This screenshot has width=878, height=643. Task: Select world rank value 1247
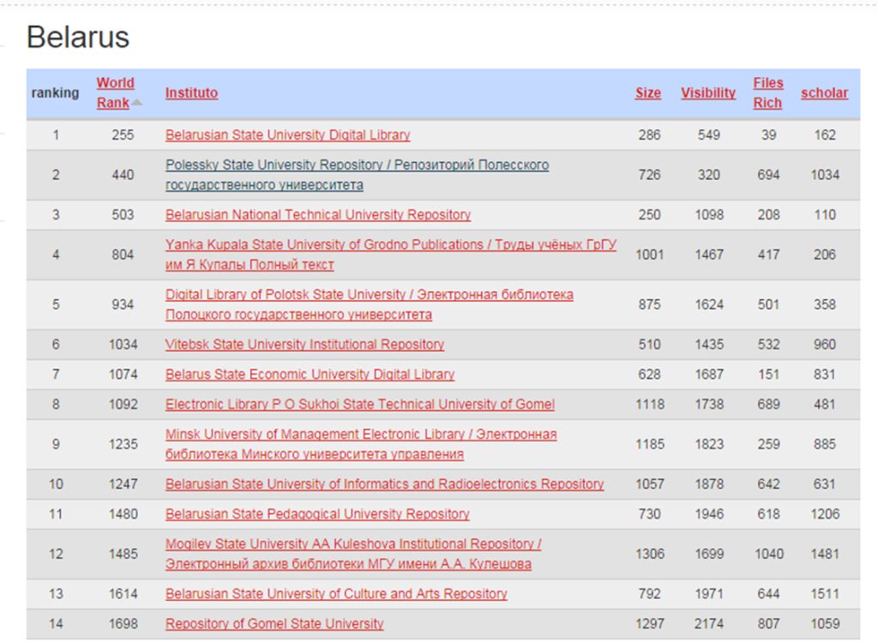click(123, 484)
